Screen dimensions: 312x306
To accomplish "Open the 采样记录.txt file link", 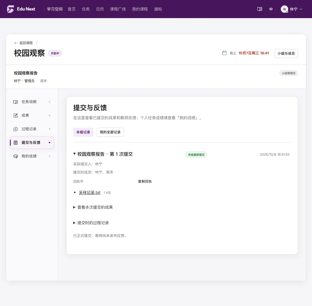I will click(90, 192).
